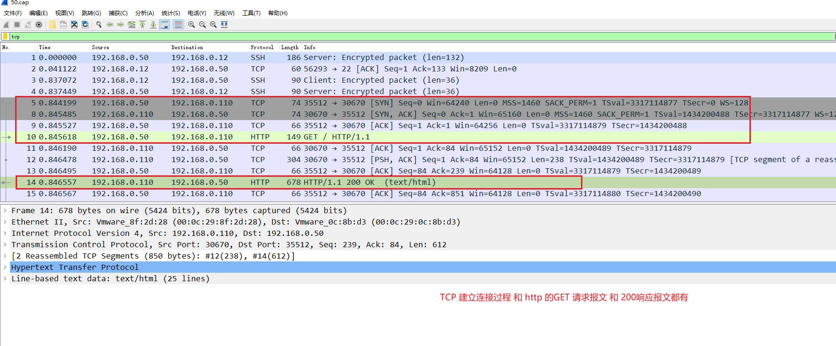Zoom out main window text
The height and width of the screenshot is (346, 836).
tap(202, 25)
